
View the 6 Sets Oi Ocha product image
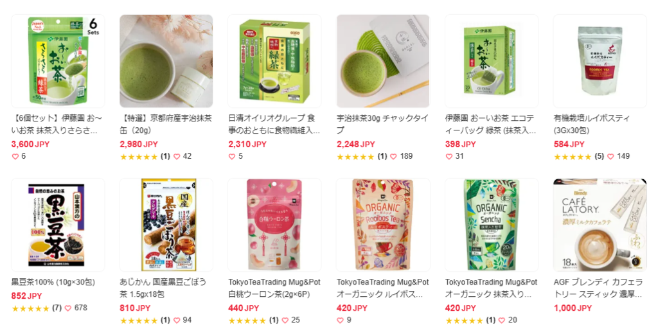[58, 61]
